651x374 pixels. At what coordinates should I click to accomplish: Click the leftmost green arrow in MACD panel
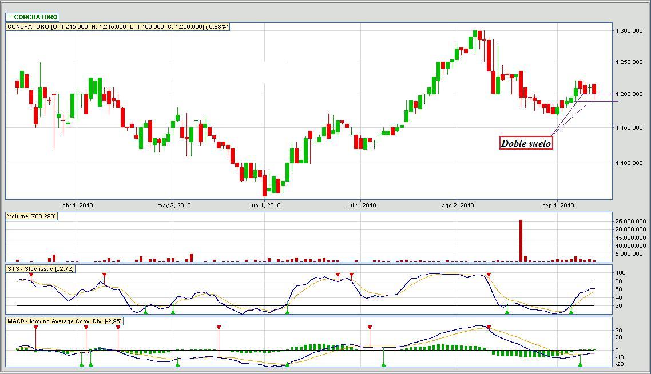tap(81, 364)
